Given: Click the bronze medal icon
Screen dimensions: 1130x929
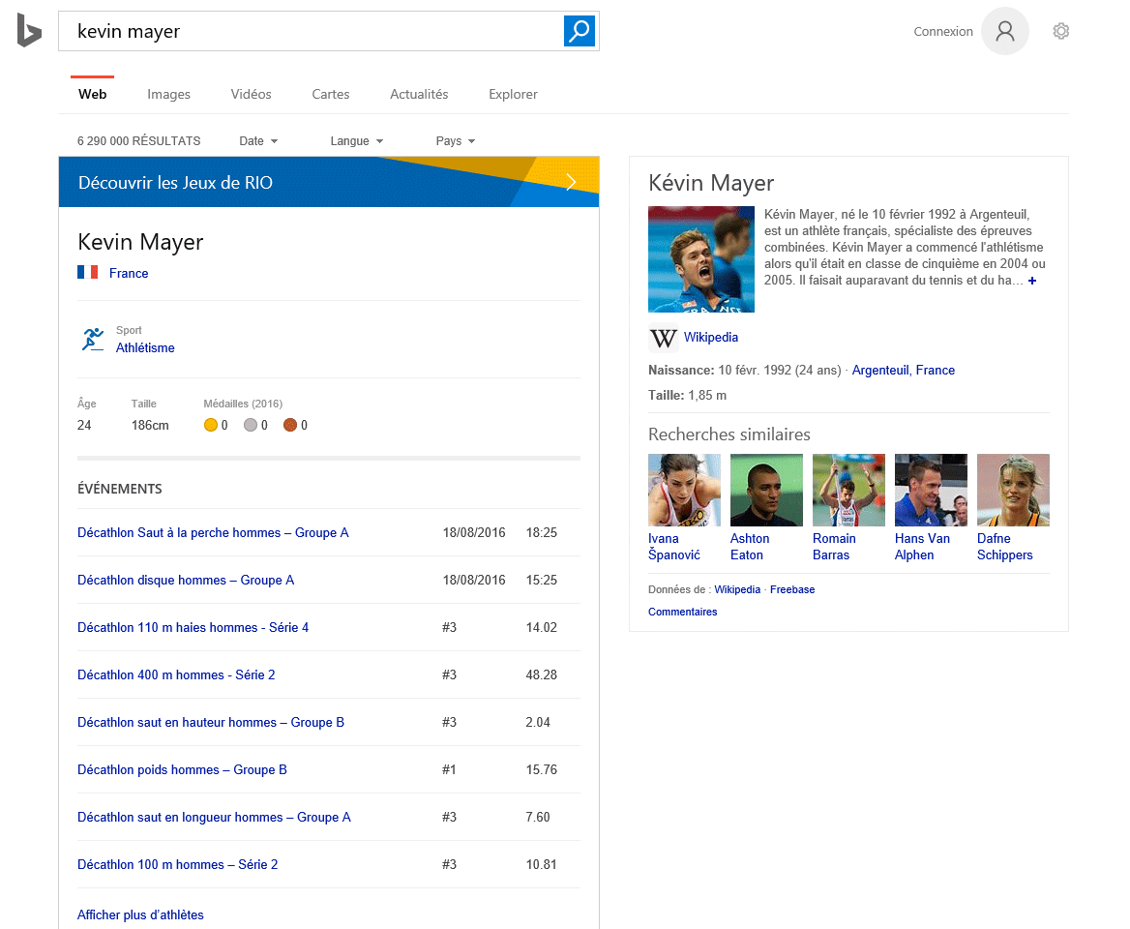Looking at the screenshot, I should click(x=289, y=425).
